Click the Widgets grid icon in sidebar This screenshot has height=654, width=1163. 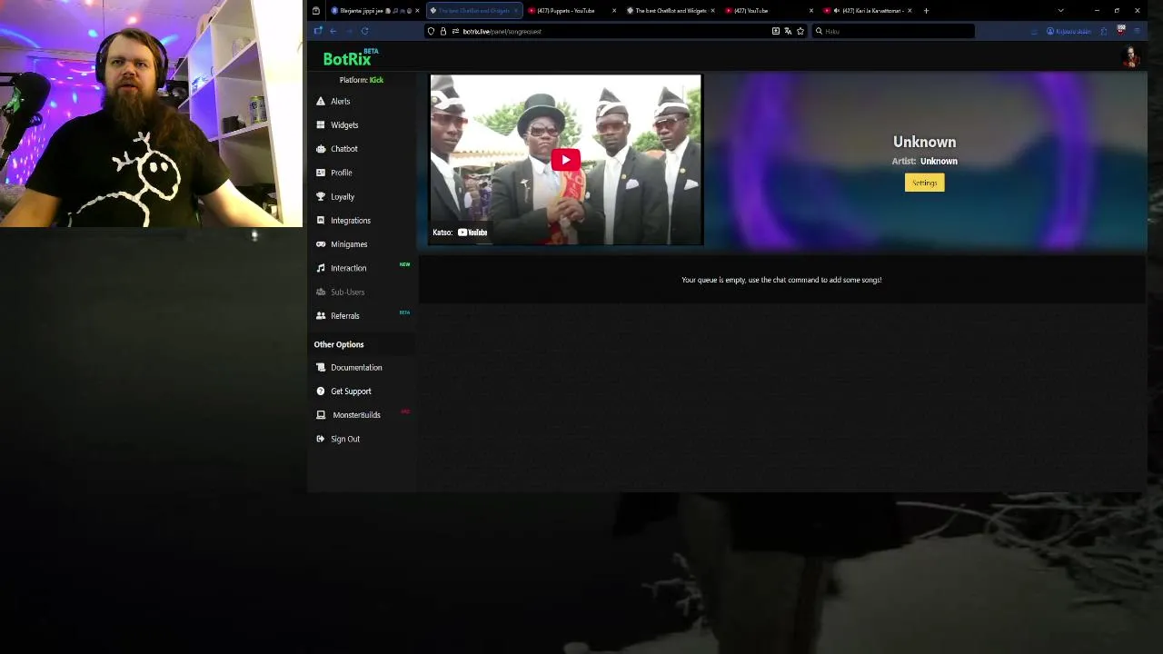click(321, 124)
